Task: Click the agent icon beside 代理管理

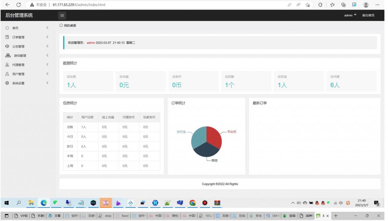Action: [x=8, y=65]
